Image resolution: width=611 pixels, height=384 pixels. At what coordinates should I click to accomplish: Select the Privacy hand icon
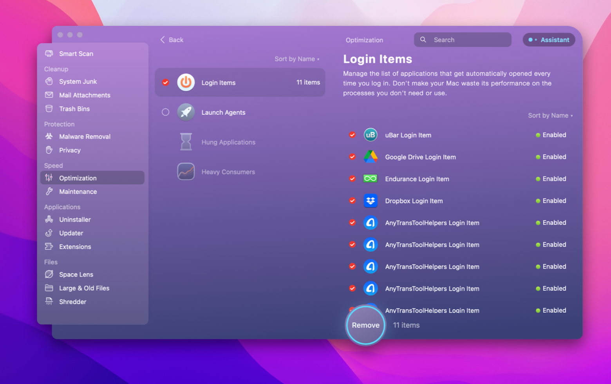coord(49,150)
